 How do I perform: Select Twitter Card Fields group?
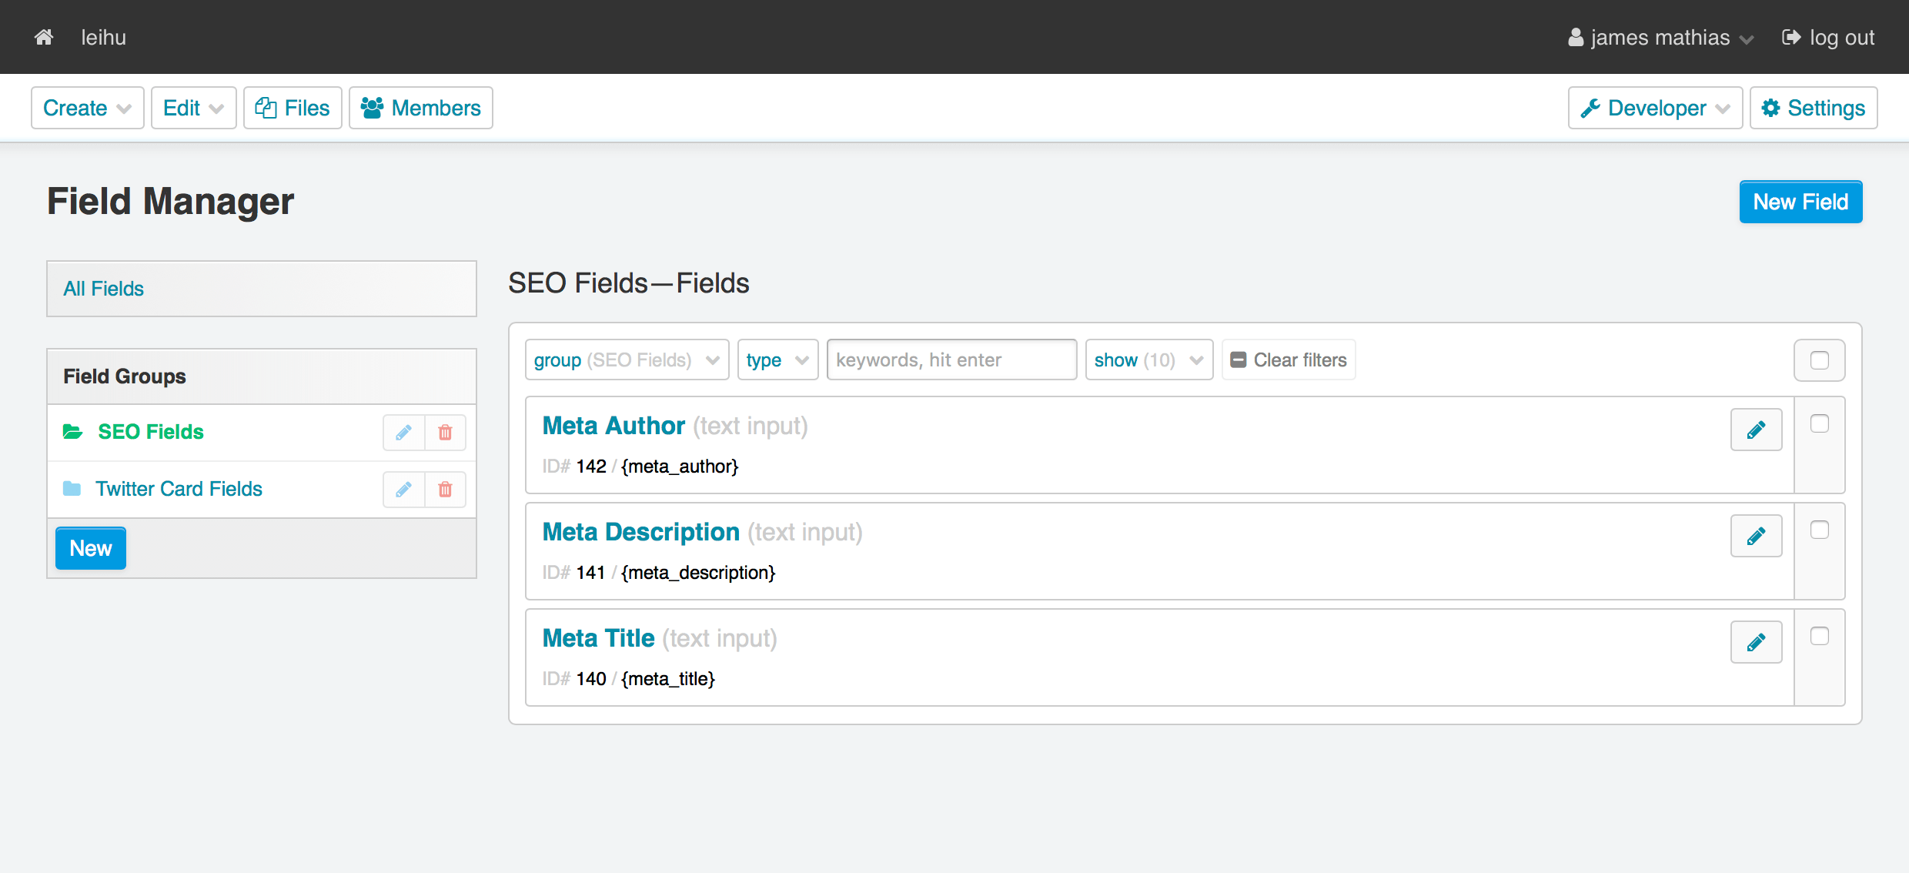coord(179,489)
